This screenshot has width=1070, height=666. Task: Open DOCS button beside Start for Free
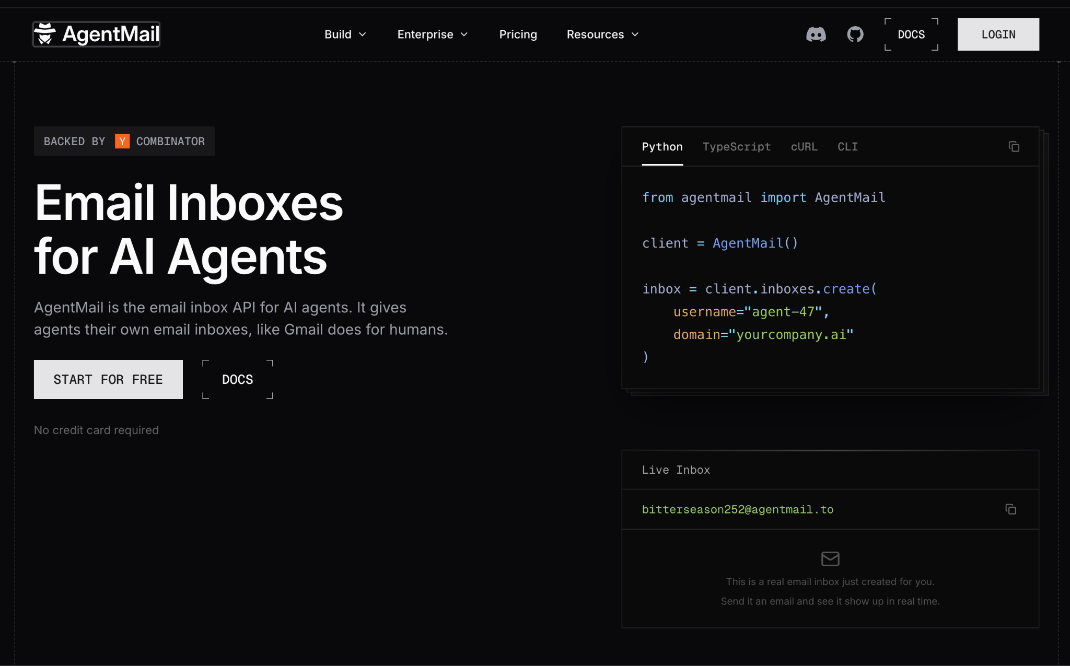pyautogui.click(x=238, y=379)
